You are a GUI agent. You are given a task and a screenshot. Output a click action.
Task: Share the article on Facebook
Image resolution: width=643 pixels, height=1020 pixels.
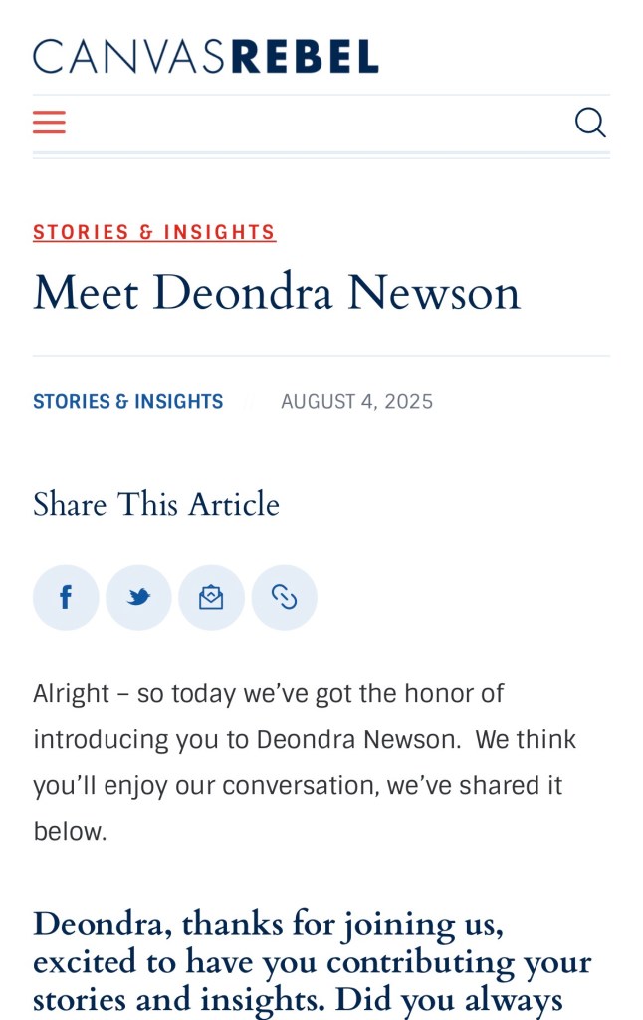[66, 598]
